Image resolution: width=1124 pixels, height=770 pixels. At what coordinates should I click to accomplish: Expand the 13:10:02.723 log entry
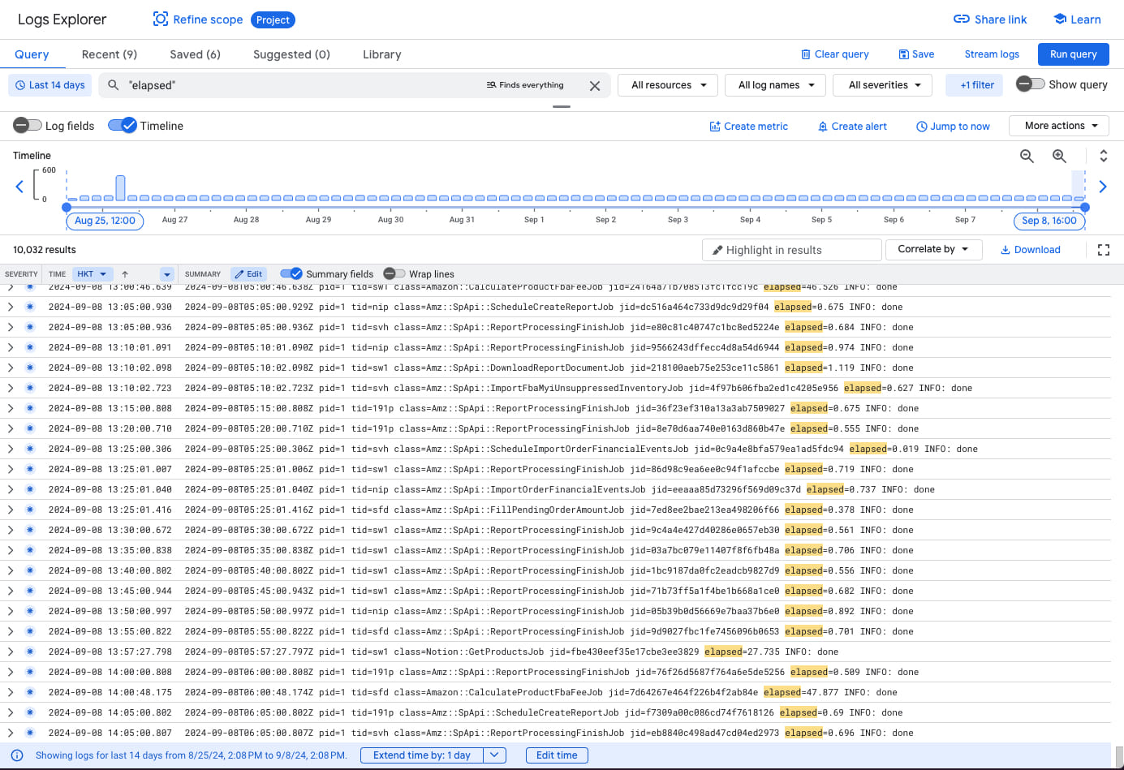(10, 388)
